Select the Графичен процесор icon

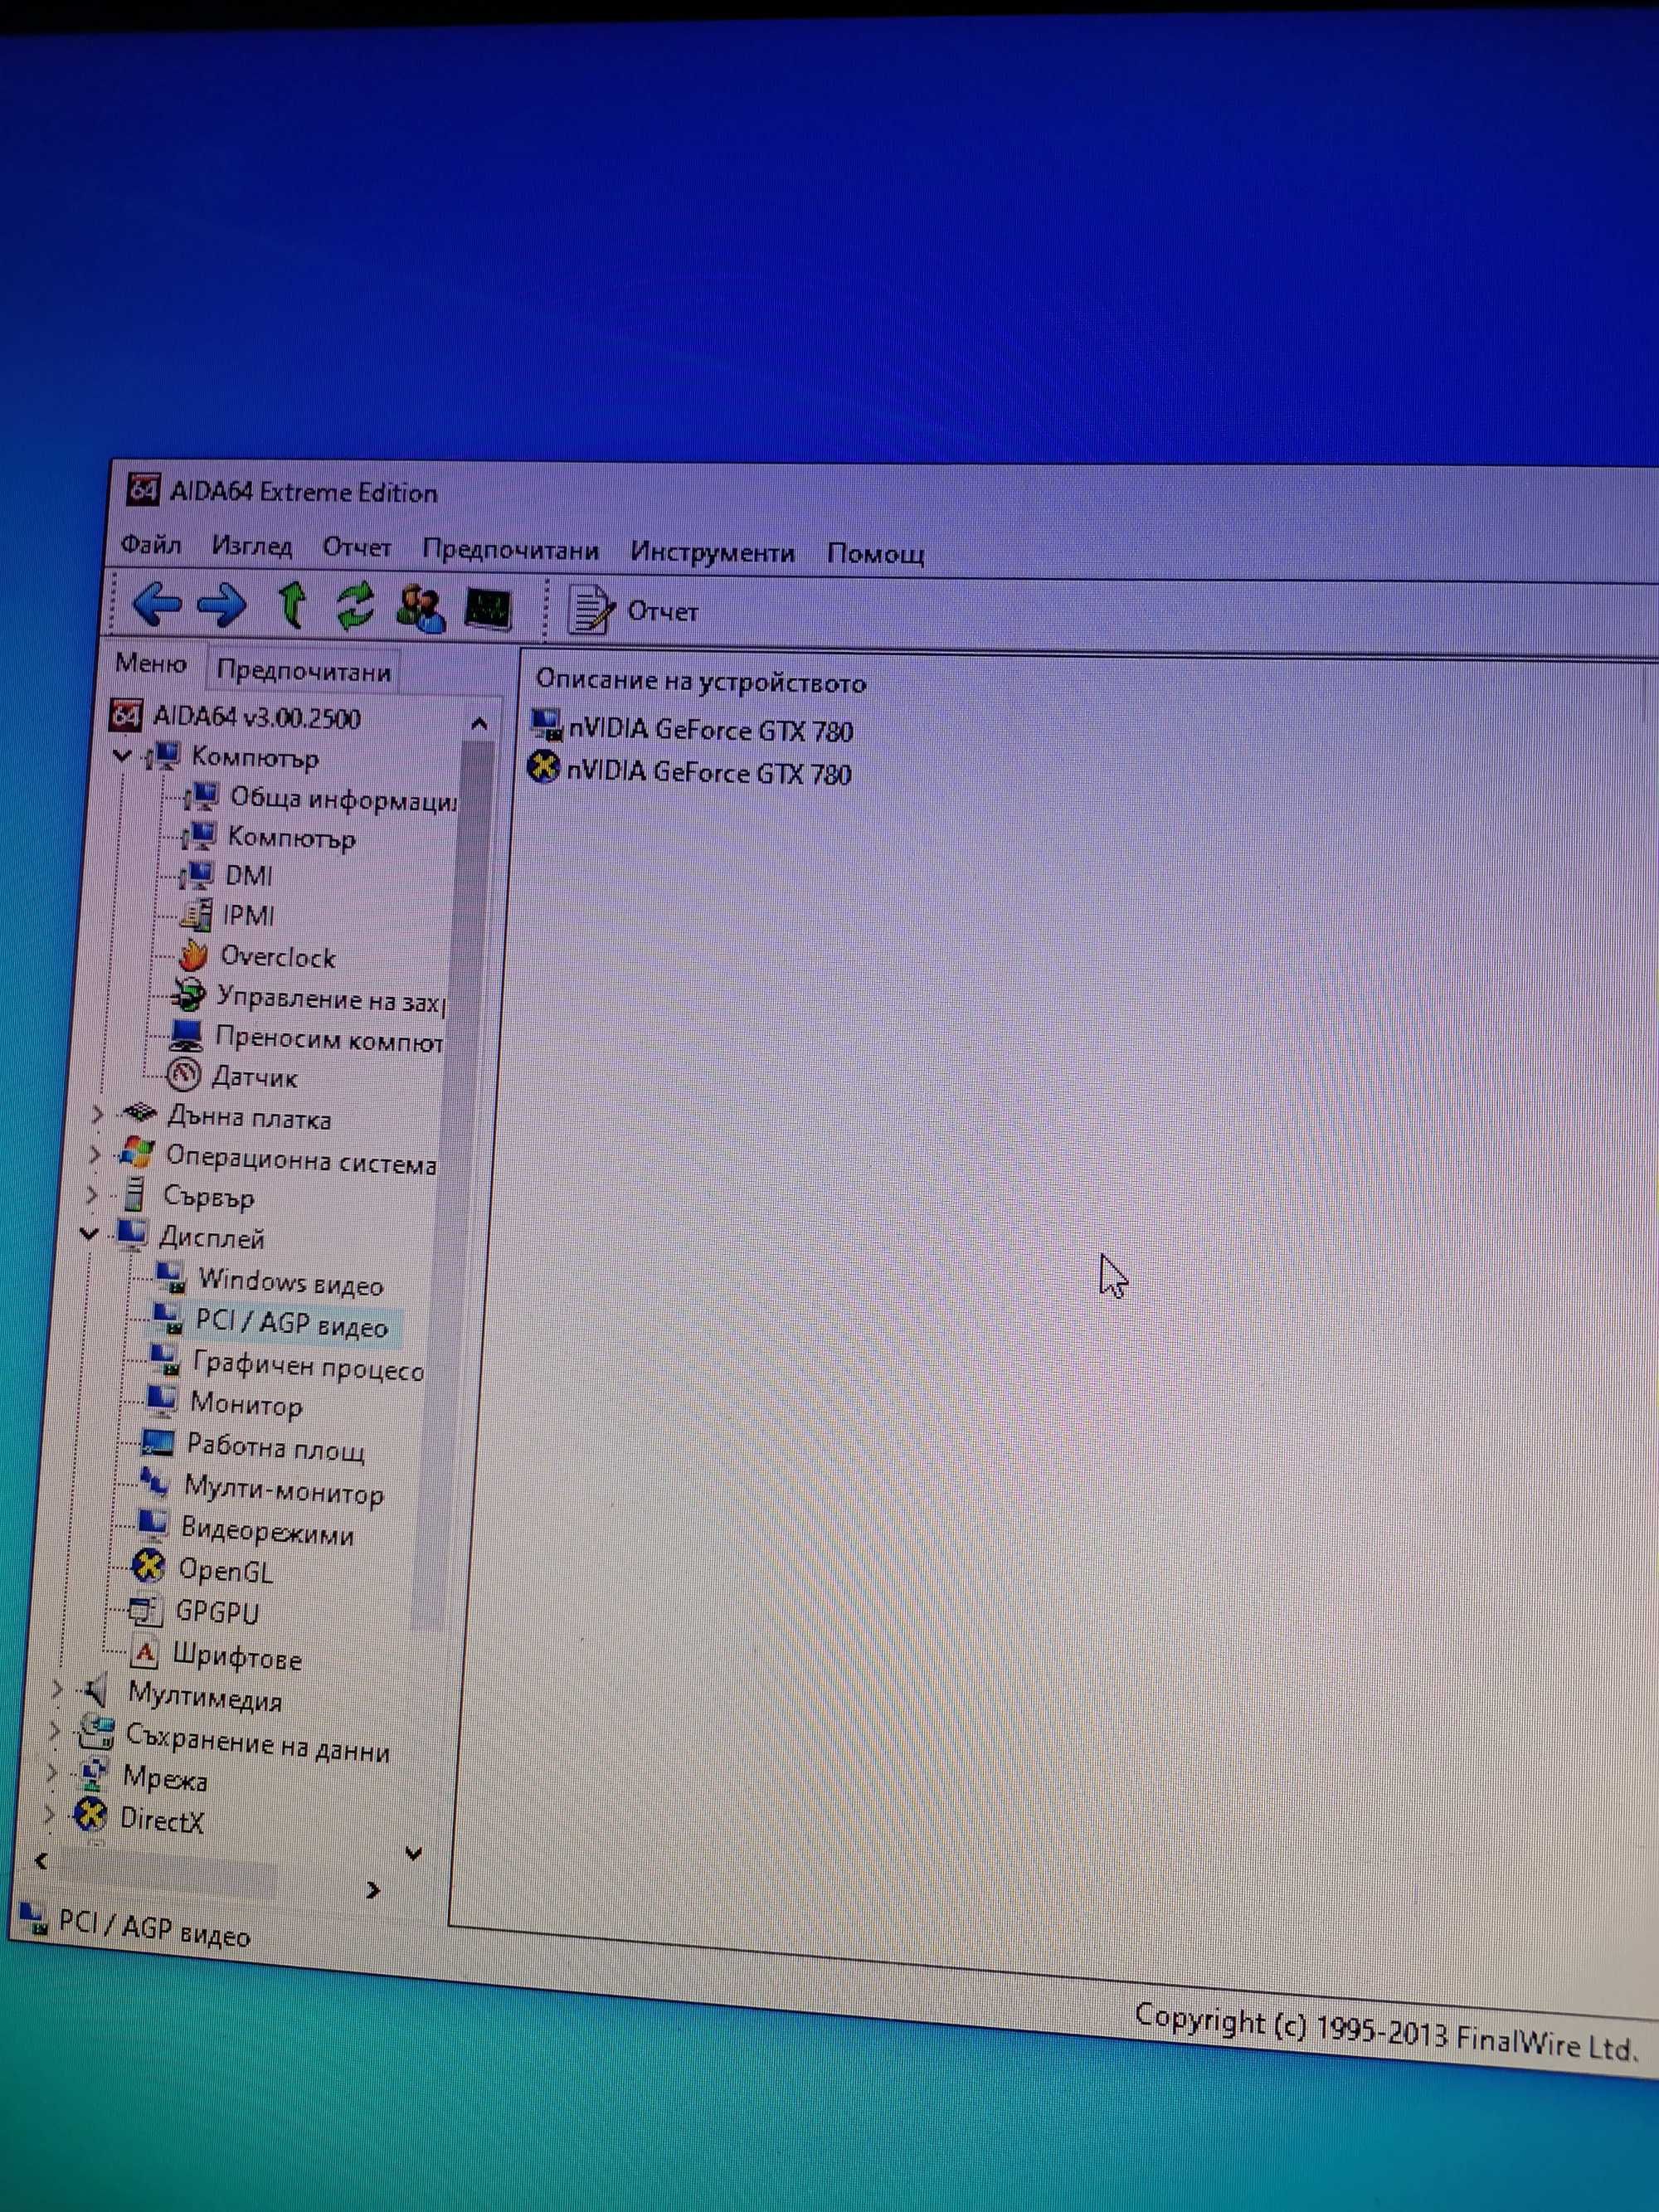click(165, 1361)
